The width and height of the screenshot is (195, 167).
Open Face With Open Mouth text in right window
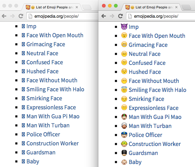pyautogui.click(x=157, y=36)
